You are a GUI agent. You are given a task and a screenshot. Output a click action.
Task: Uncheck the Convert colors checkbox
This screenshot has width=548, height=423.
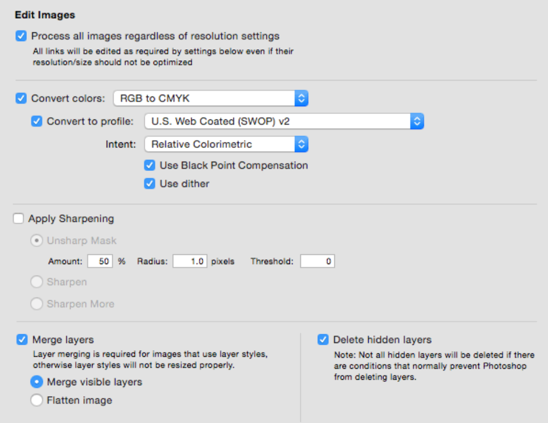[x=21, y=99]
